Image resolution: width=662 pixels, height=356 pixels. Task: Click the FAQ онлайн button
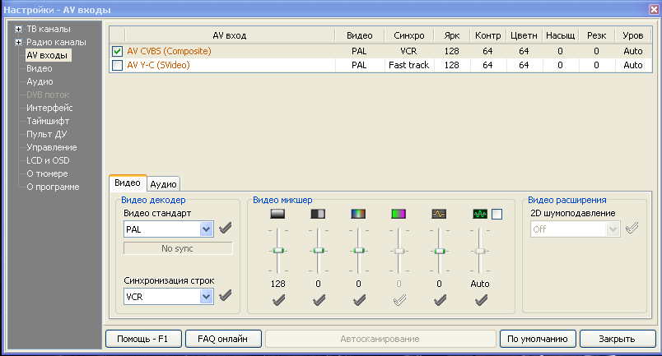pos(223,339)
